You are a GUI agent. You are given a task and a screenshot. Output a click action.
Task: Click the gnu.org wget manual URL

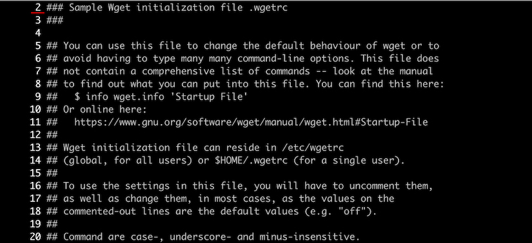tap(251, 122)
